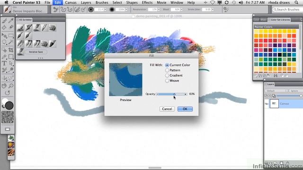Open the Brushes menu
Viewport: 303px width, 170px height.
(102, 2)
